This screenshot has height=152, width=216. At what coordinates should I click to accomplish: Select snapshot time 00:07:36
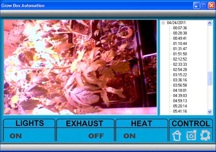(x=180, y=28)
